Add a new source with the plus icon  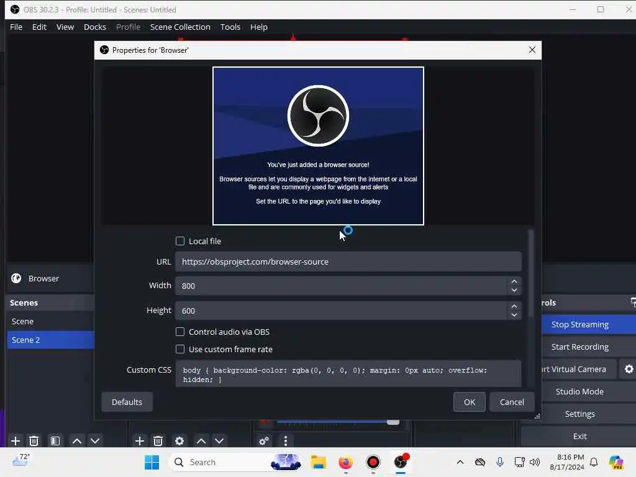click(139, 441)
